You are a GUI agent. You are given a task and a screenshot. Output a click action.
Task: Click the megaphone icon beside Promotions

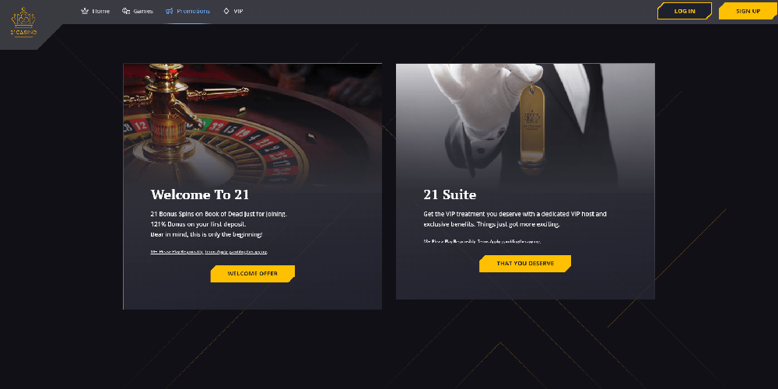(x=169, y=11)
